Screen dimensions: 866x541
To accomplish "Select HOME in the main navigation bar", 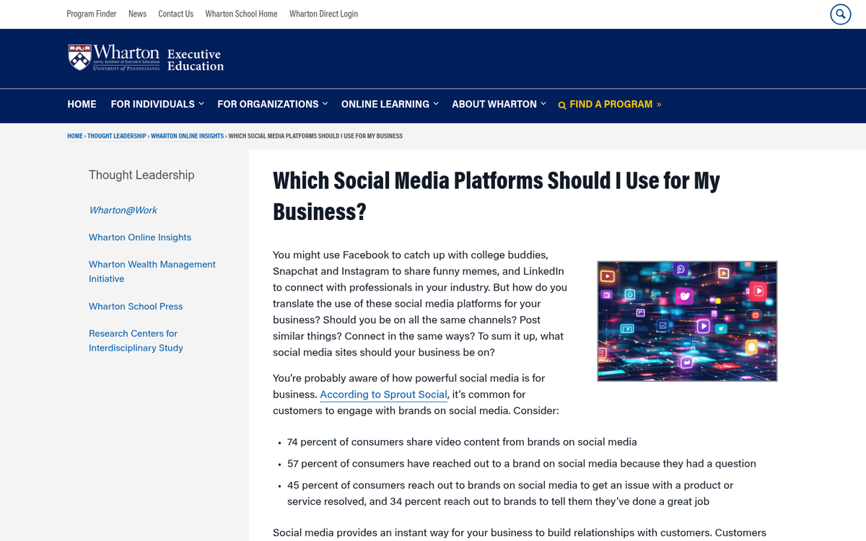I will pyautogui.click(x=82, y=104).
